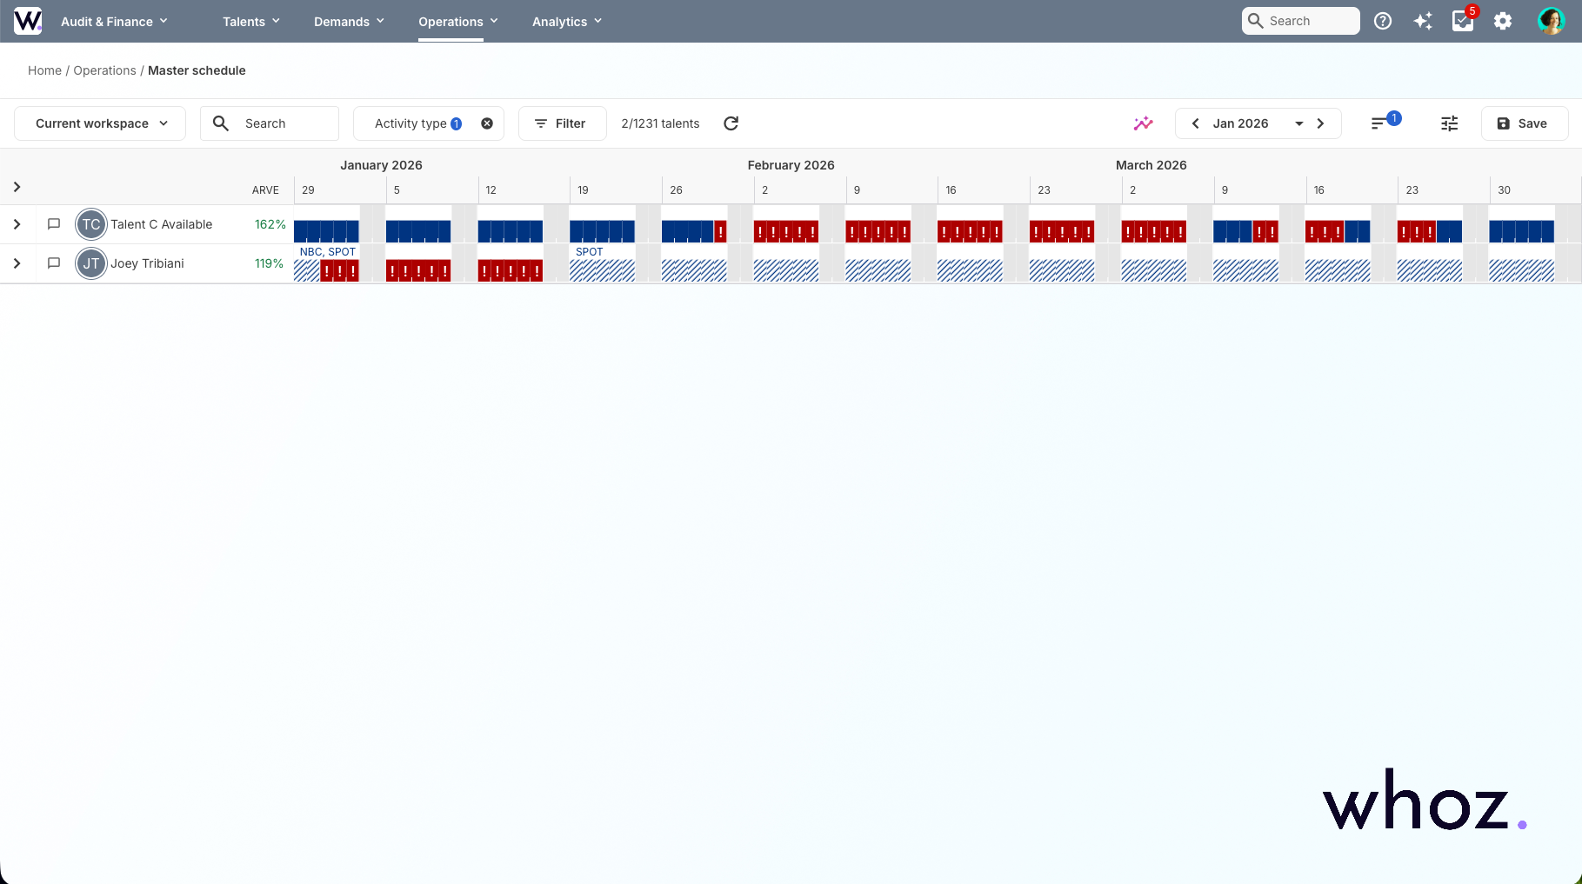Switch to the Analytics menu
The height and width of the screenshot is (884, 1582).
pos(565,21)
